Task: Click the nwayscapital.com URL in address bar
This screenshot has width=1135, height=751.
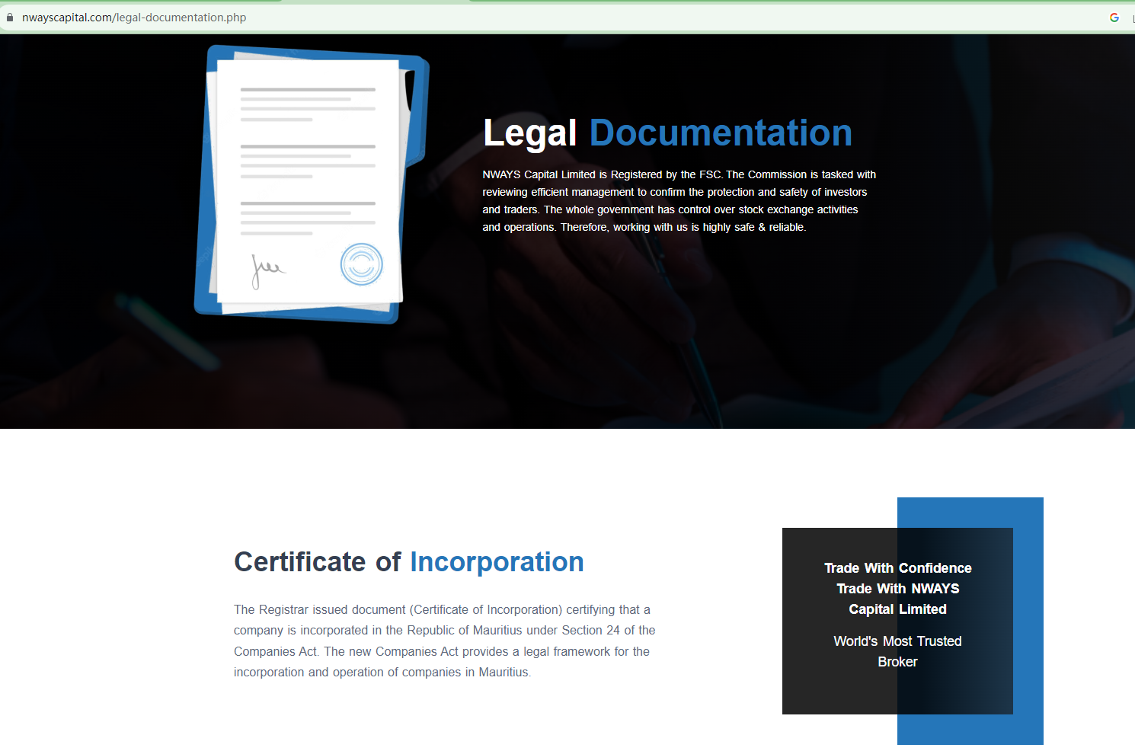Action: coord(134,18)
